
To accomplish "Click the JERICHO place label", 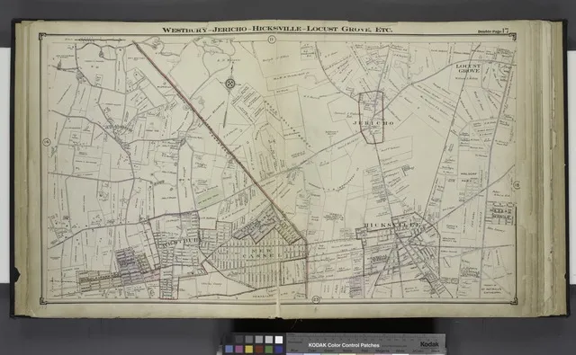I will click(373, 123).
